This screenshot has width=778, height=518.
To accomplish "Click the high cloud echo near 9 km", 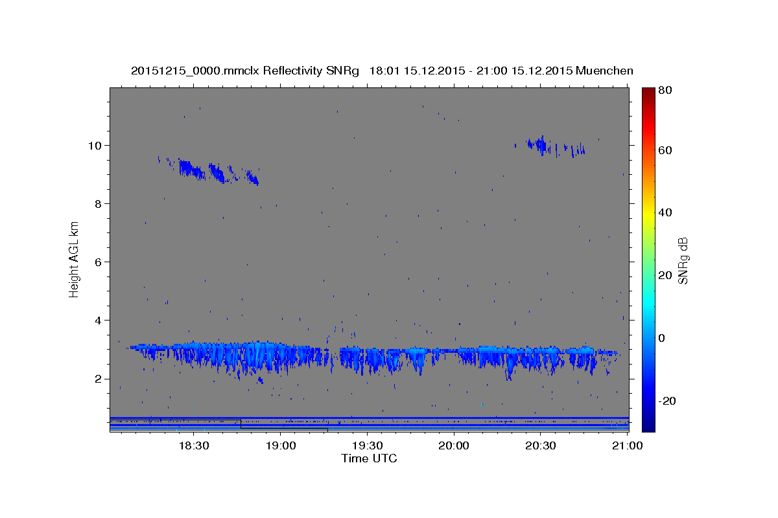I will pyautogui.click(x=209, y=171).
